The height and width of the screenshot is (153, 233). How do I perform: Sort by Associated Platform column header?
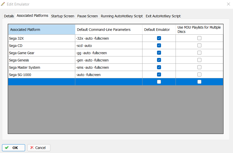click(42, 30)
